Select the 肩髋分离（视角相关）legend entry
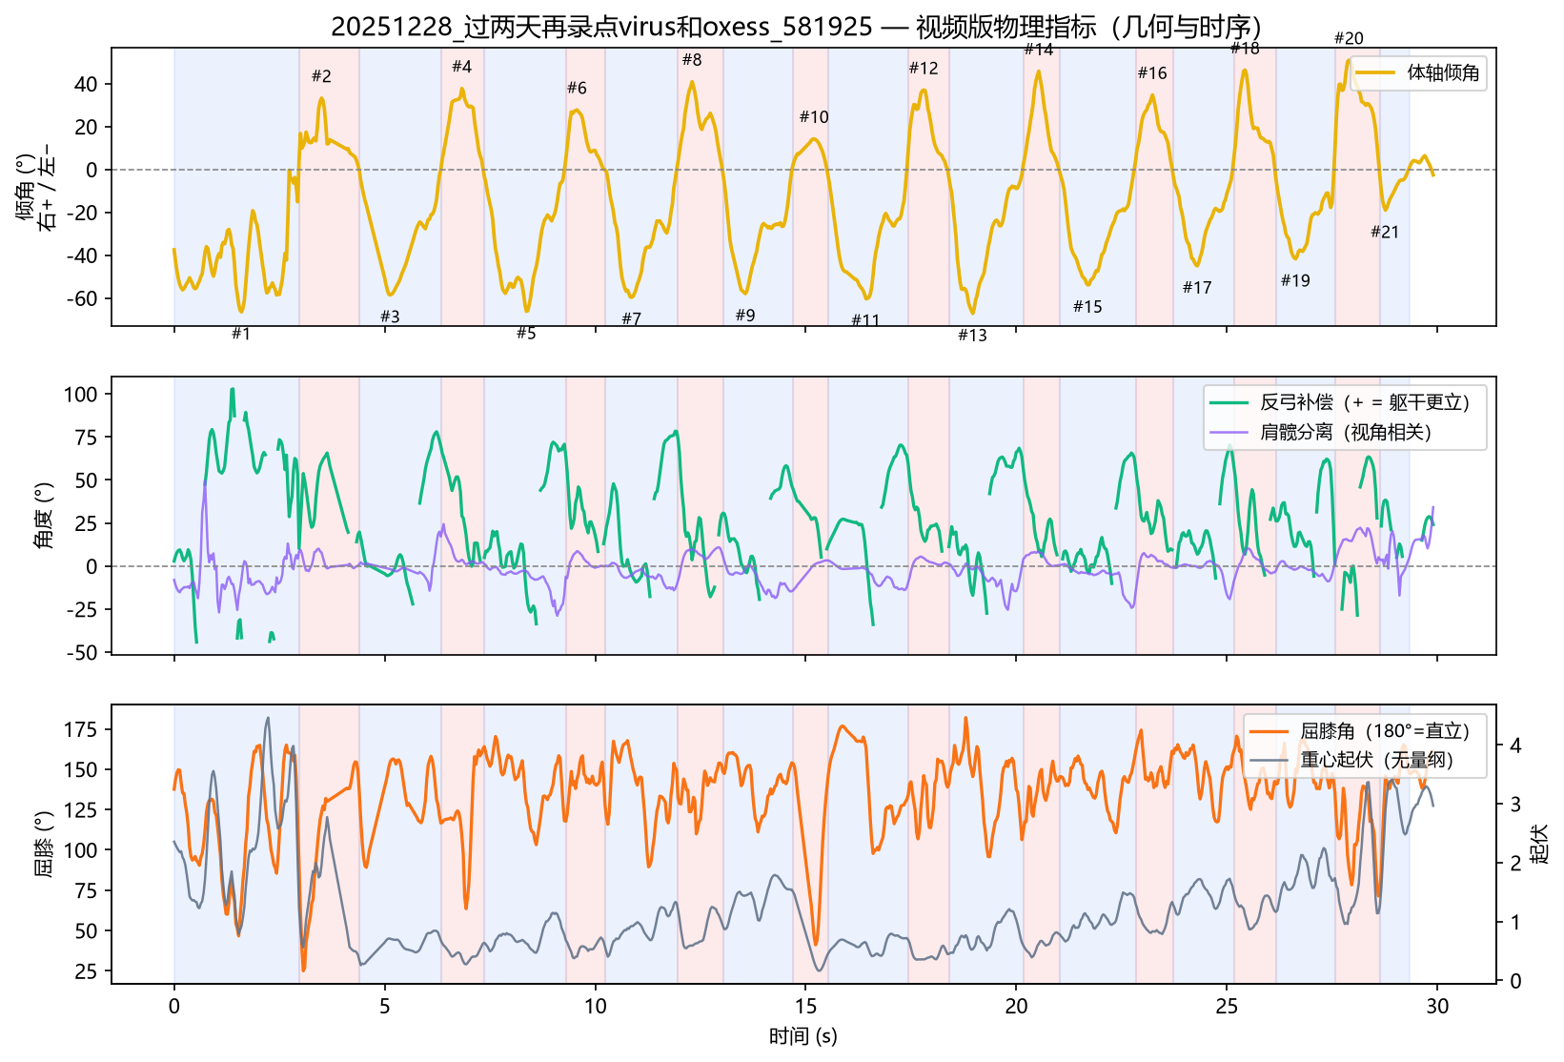1564x1062 pixels. pyautogui.click(x=1321, y=432)
